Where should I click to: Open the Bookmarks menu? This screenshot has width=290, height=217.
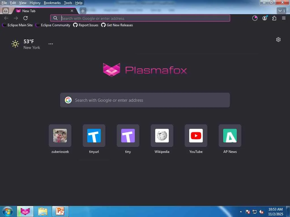(52, 3)
